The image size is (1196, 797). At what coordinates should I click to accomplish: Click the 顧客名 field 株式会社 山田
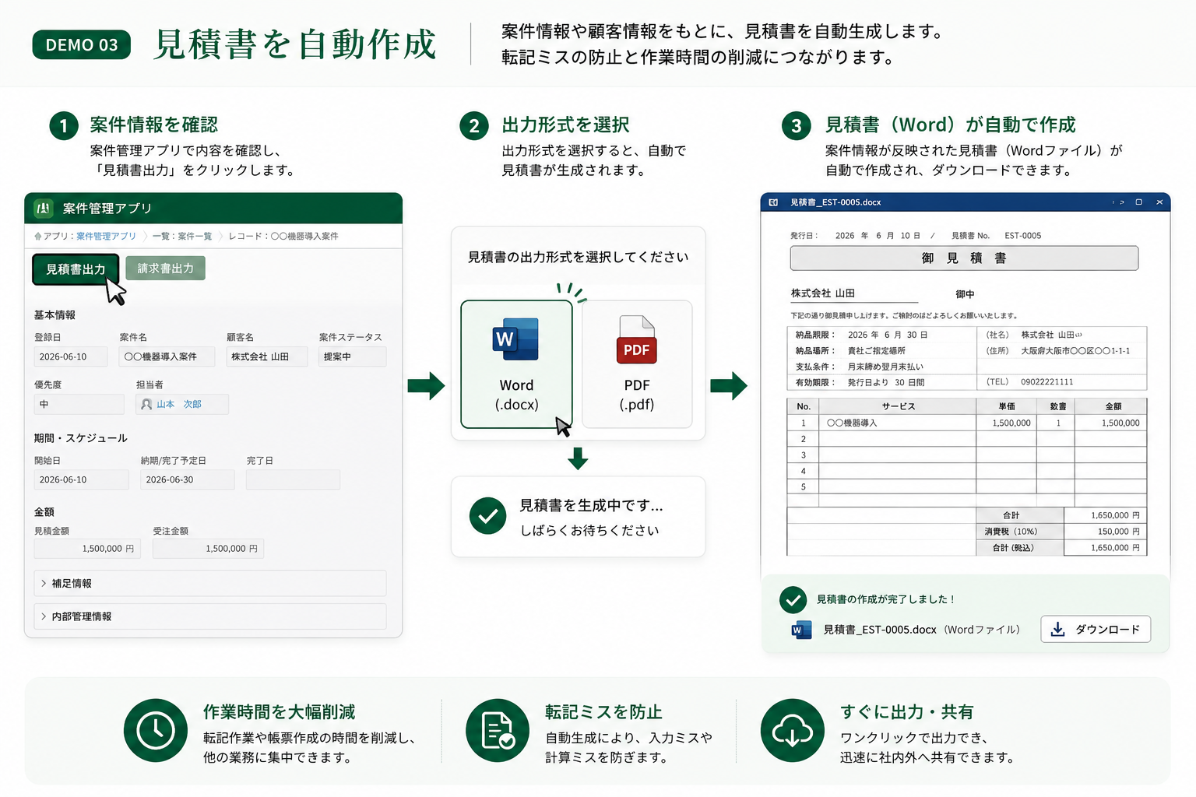click(267, 356)
